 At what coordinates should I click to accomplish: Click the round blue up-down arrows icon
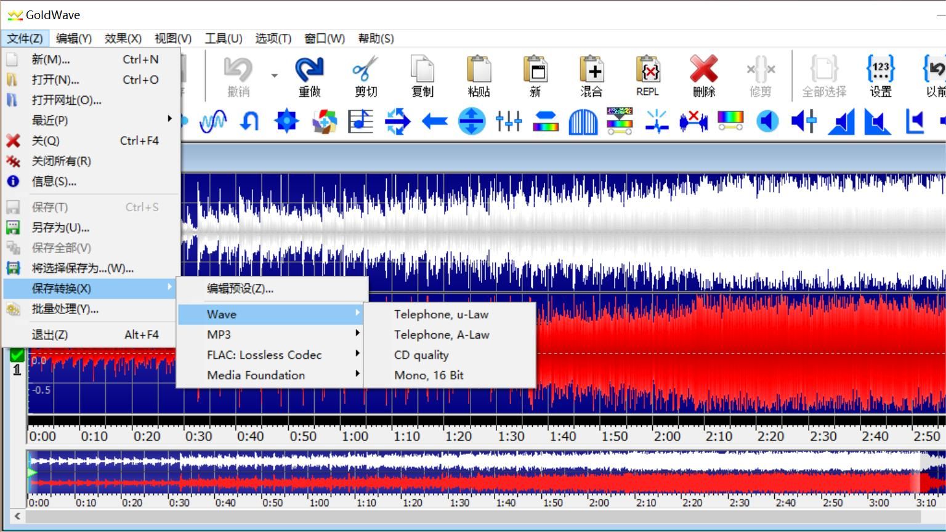[x=472, y=121]
